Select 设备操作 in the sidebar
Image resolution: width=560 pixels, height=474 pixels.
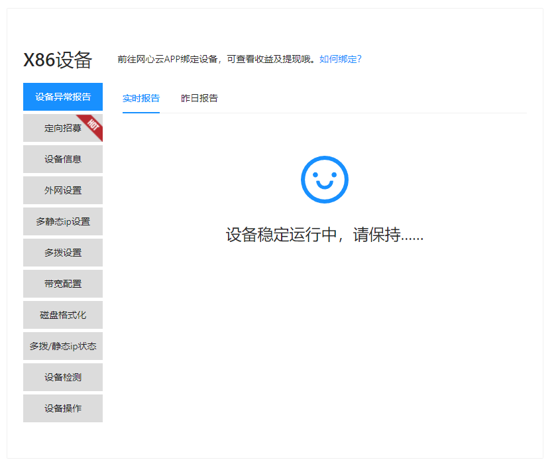63,408
